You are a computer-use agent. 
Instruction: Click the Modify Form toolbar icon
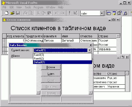(76, 13)
